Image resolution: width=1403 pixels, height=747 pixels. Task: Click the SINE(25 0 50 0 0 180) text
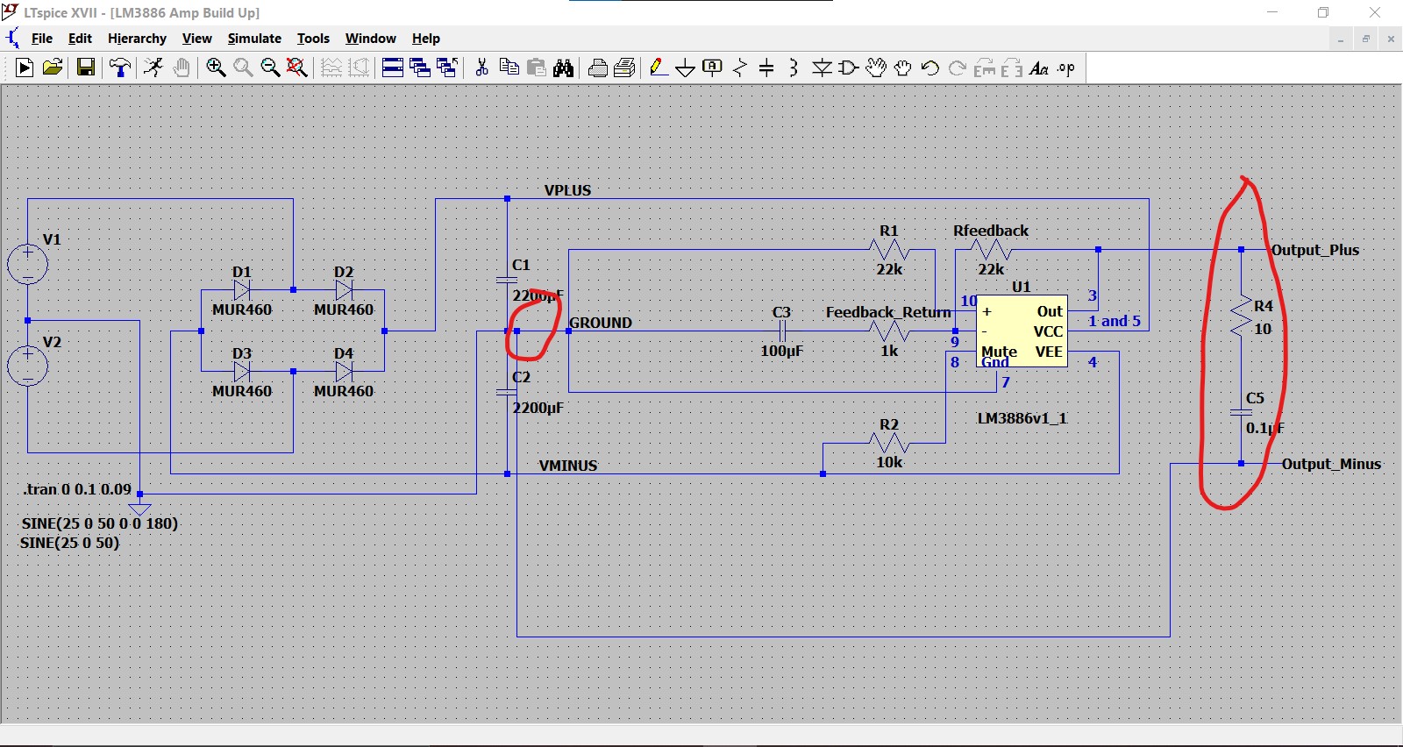pos(99,523)
